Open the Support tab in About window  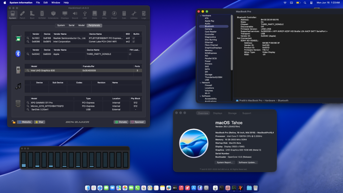247,113
